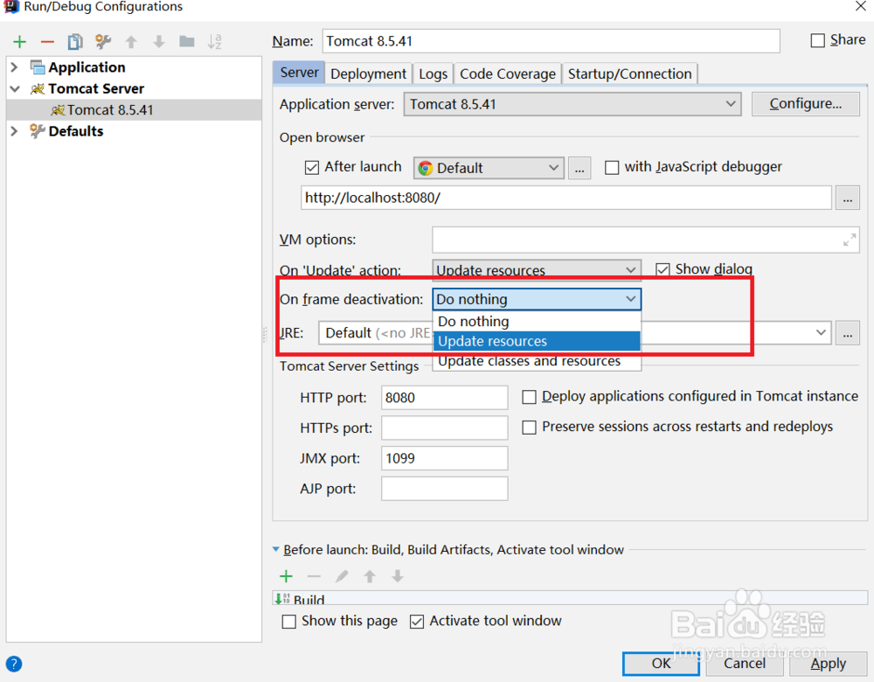The height and width of the screenshot is (682, 874).
Task: Create new folder for configurations
Action: click(x=187, y=42)
